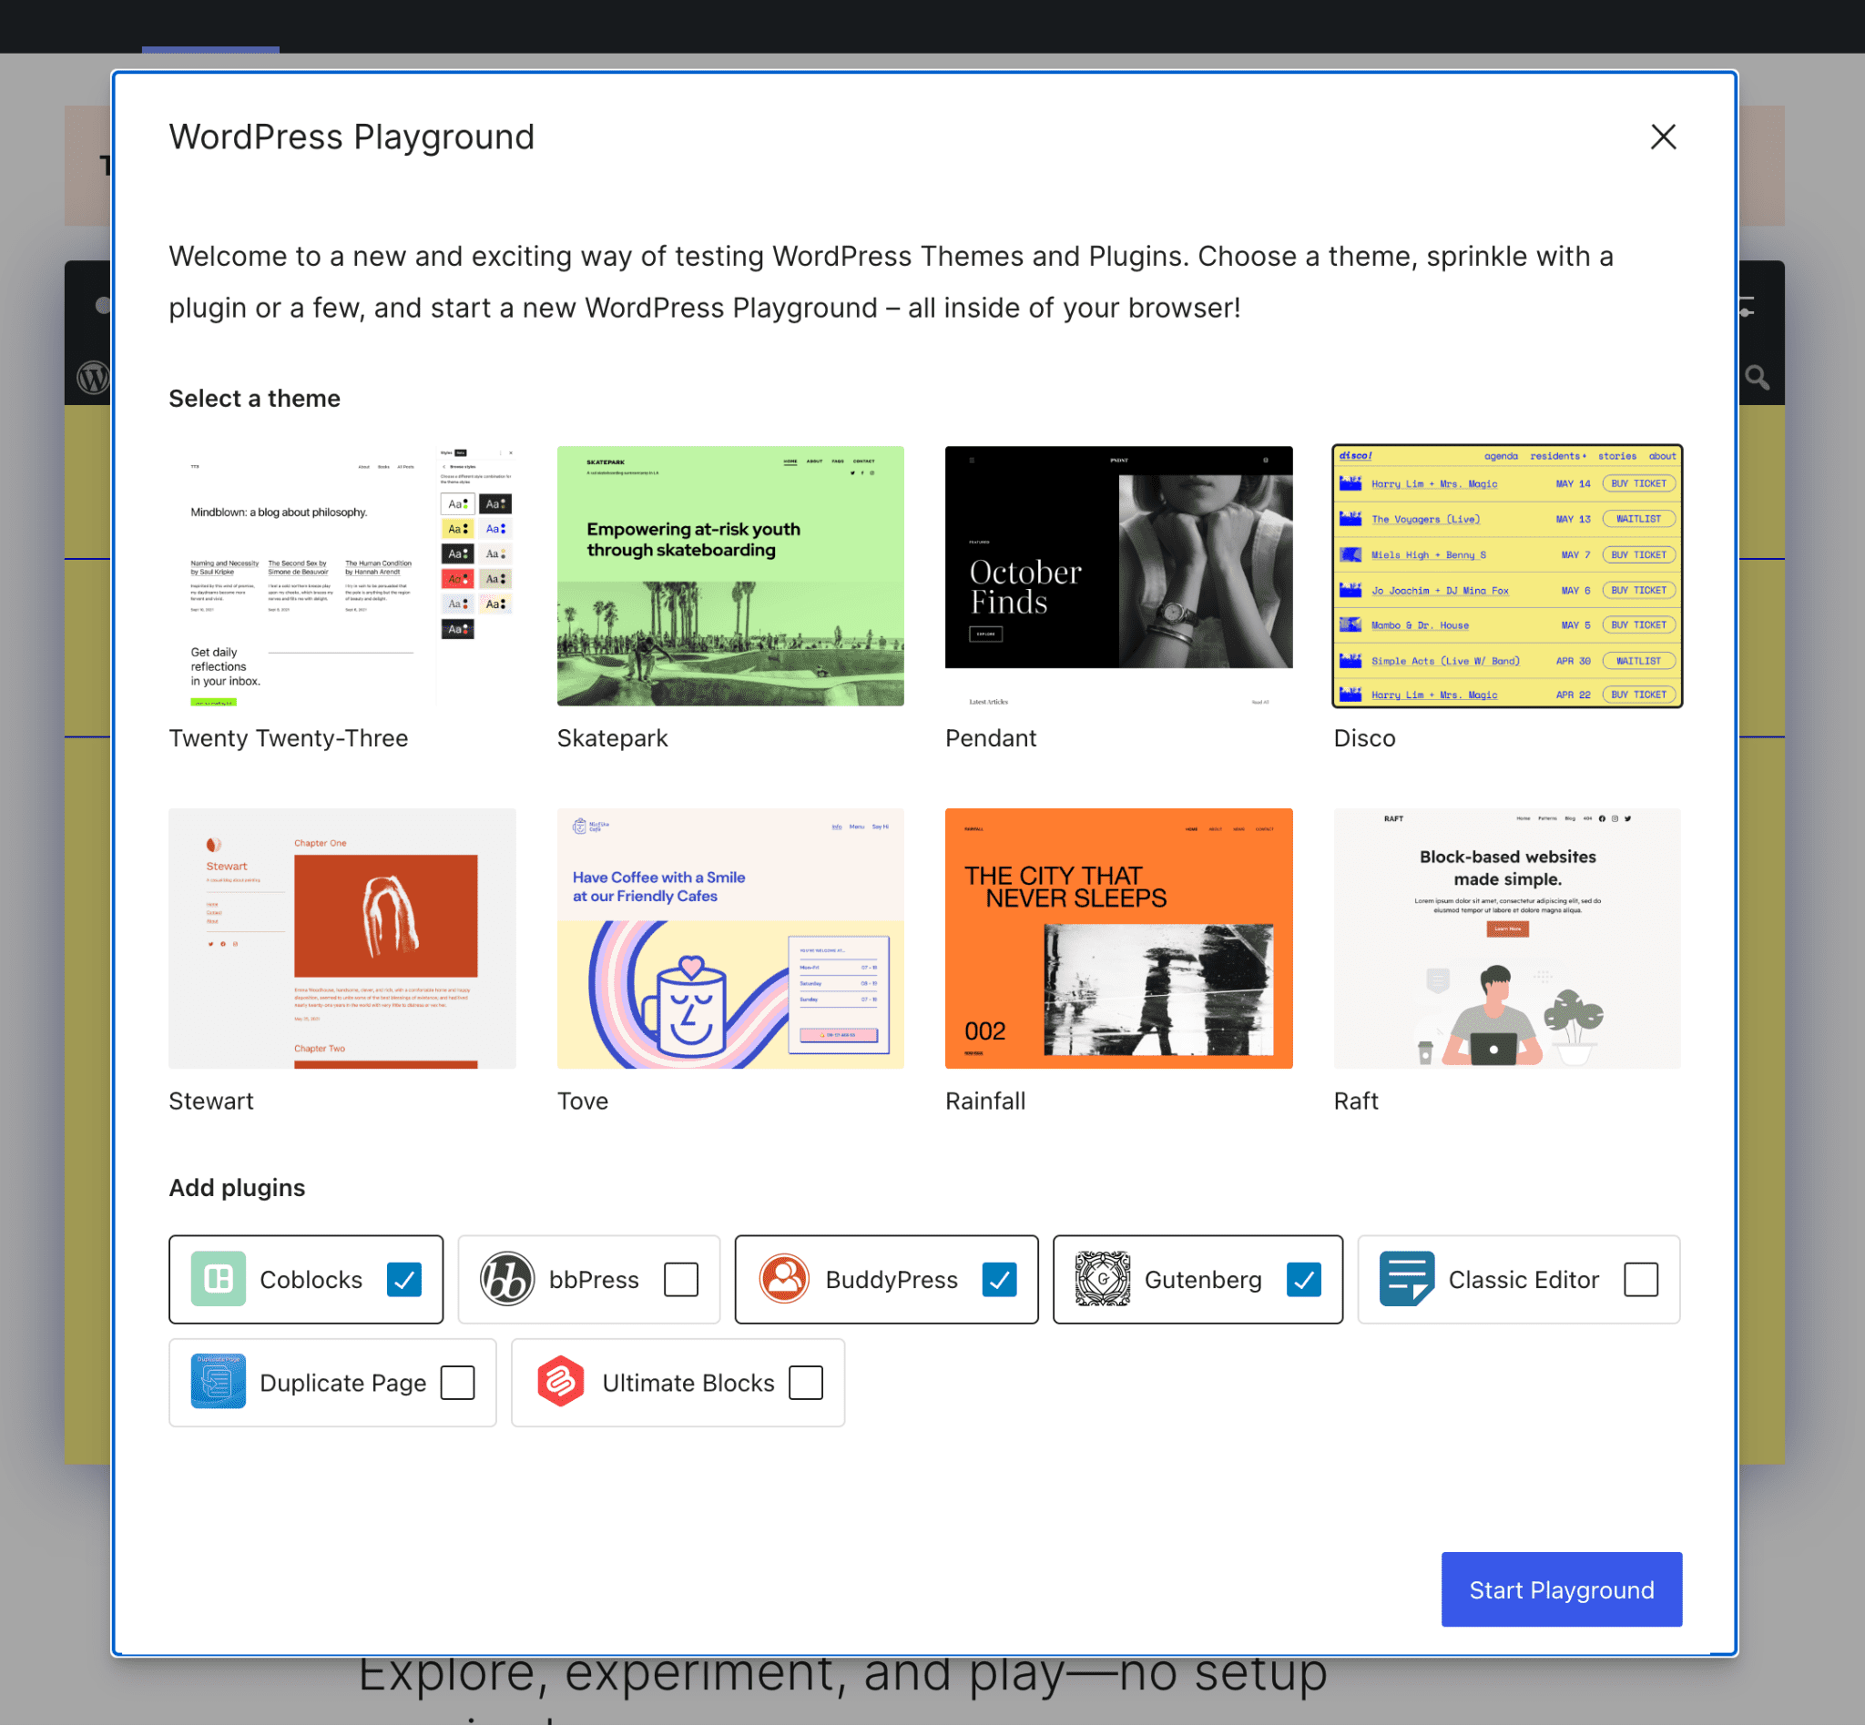This screenshot has width=1865, height=1725.
Task: Disable the Gutenberg plugin checkbox
Action: click(x=1299, y=1278)
